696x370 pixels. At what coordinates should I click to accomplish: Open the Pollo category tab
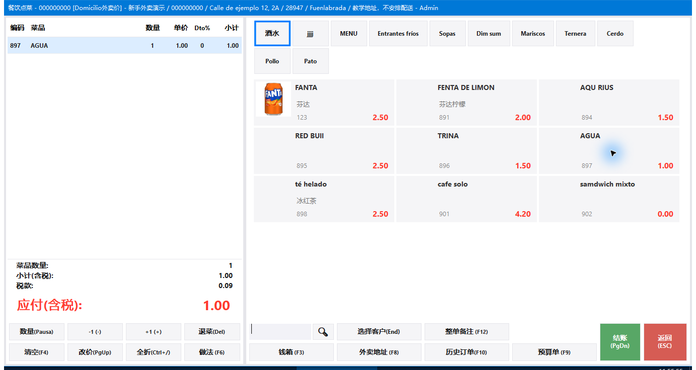point(272,61)
